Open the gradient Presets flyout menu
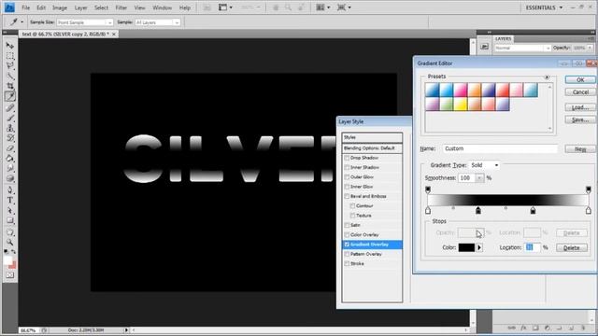This screenshot has width=598, height=336. coord(547,77)
